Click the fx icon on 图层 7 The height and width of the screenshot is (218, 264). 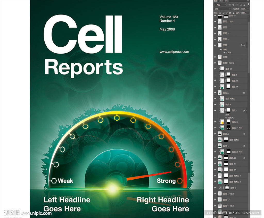pyautogui.click(x=244, y=45)
